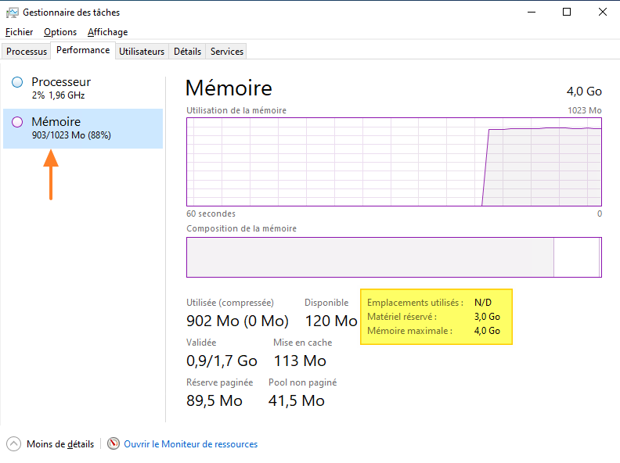Click the memory composition bar
This screenshot has width=620, height=463.
click(394, 257)
